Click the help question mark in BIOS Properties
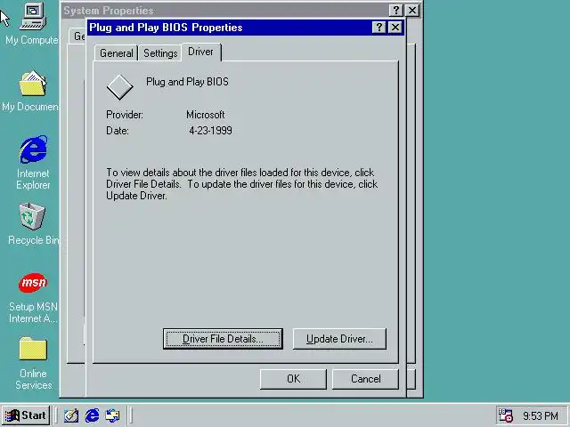 pyautogui.click(x=379, y=28)
